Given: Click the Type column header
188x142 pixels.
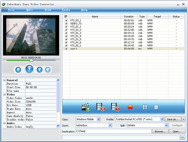Looking at the screenshot, I should coord(142,16).
